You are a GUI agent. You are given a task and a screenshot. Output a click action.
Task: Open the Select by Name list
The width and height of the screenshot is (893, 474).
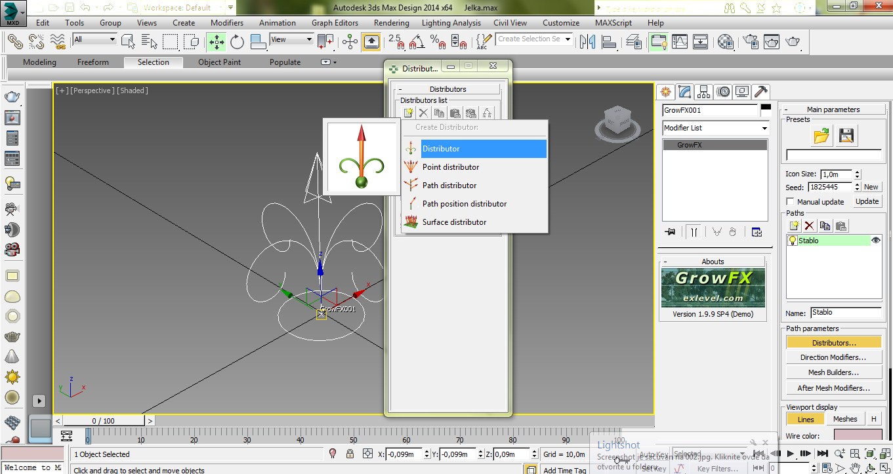(149, 42)
